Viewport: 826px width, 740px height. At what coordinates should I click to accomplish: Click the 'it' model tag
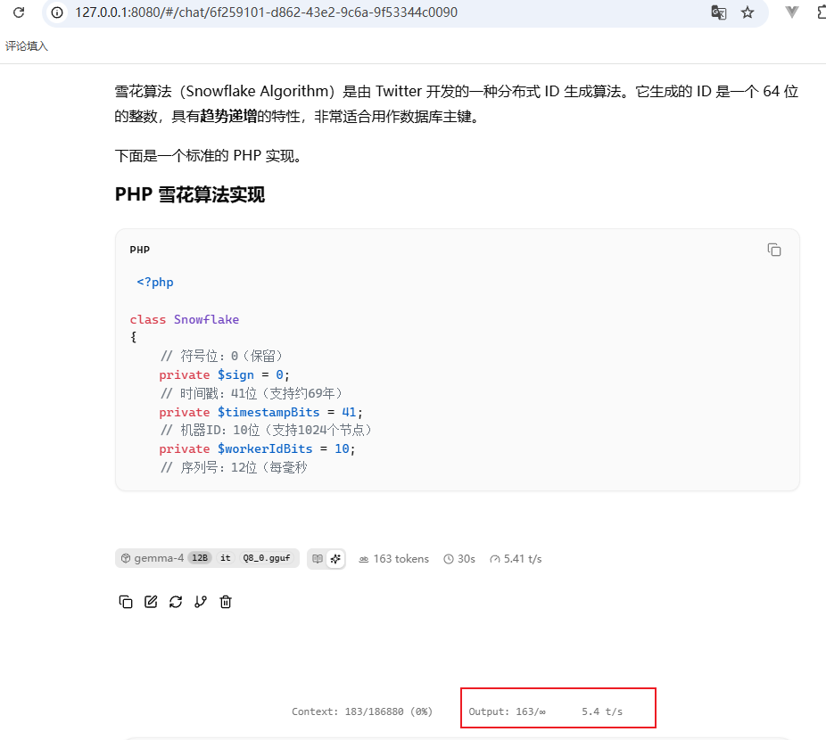point(226,558)
